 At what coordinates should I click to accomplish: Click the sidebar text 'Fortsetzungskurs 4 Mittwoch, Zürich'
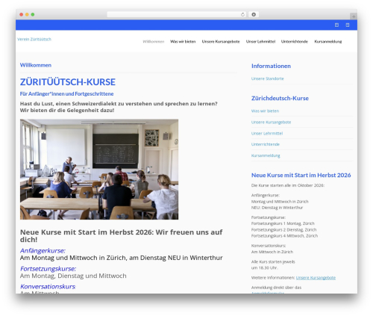pos(284,236)
